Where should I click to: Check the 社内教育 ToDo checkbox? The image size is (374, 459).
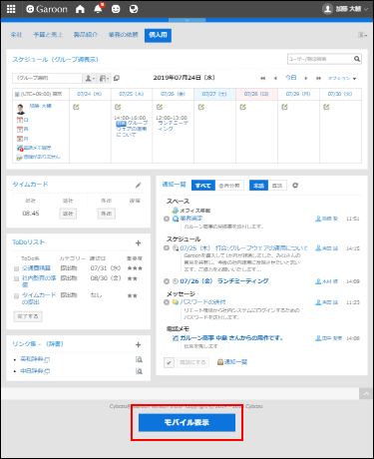point(16,279)
